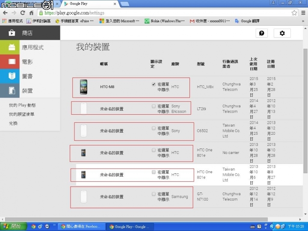Uncheck 在選單中顯示 for HTC-M8
Image resolution: width=308 pixels, height=231 pixels.
click(x=154, y=84)
